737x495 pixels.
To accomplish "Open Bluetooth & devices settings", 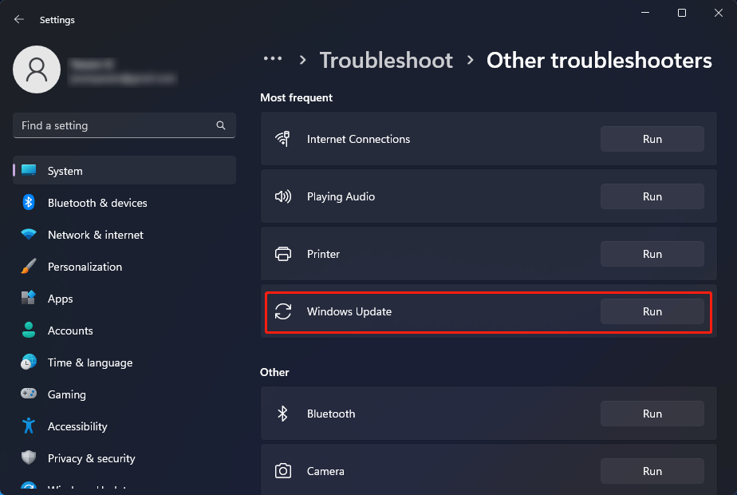I will [x=124, y=202].
